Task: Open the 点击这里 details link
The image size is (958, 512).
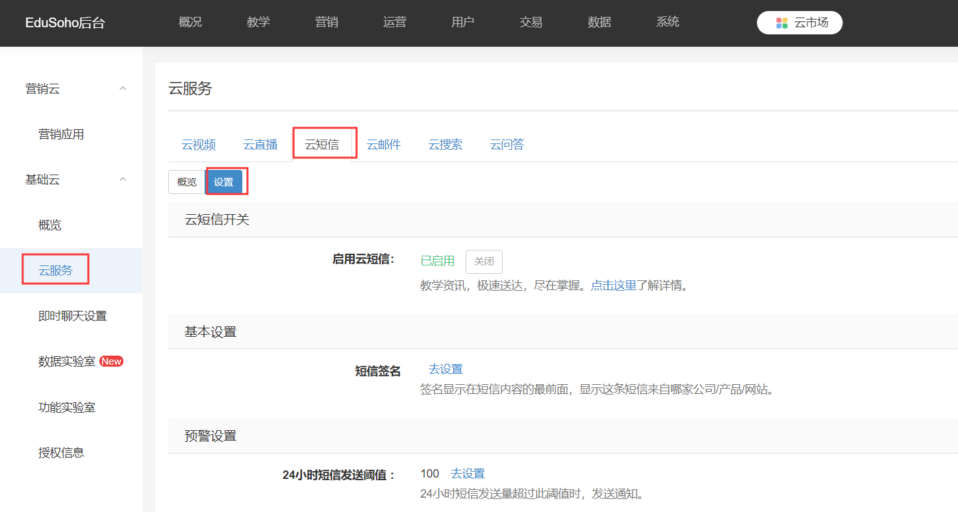Action: click(x=613, y=286)
